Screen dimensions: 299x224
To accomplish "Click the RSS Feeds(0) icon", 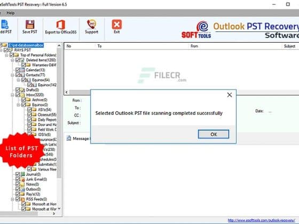I will 22,199.
